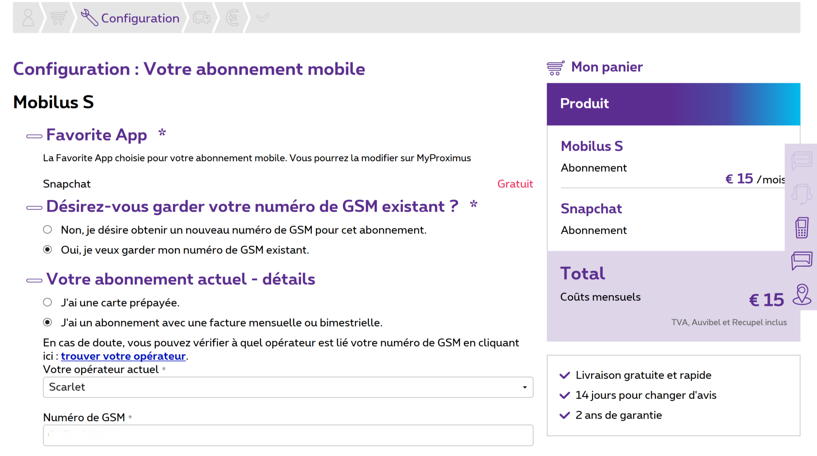Collapse 'Votre abonnement actuel - détails' section

point(34,281)
